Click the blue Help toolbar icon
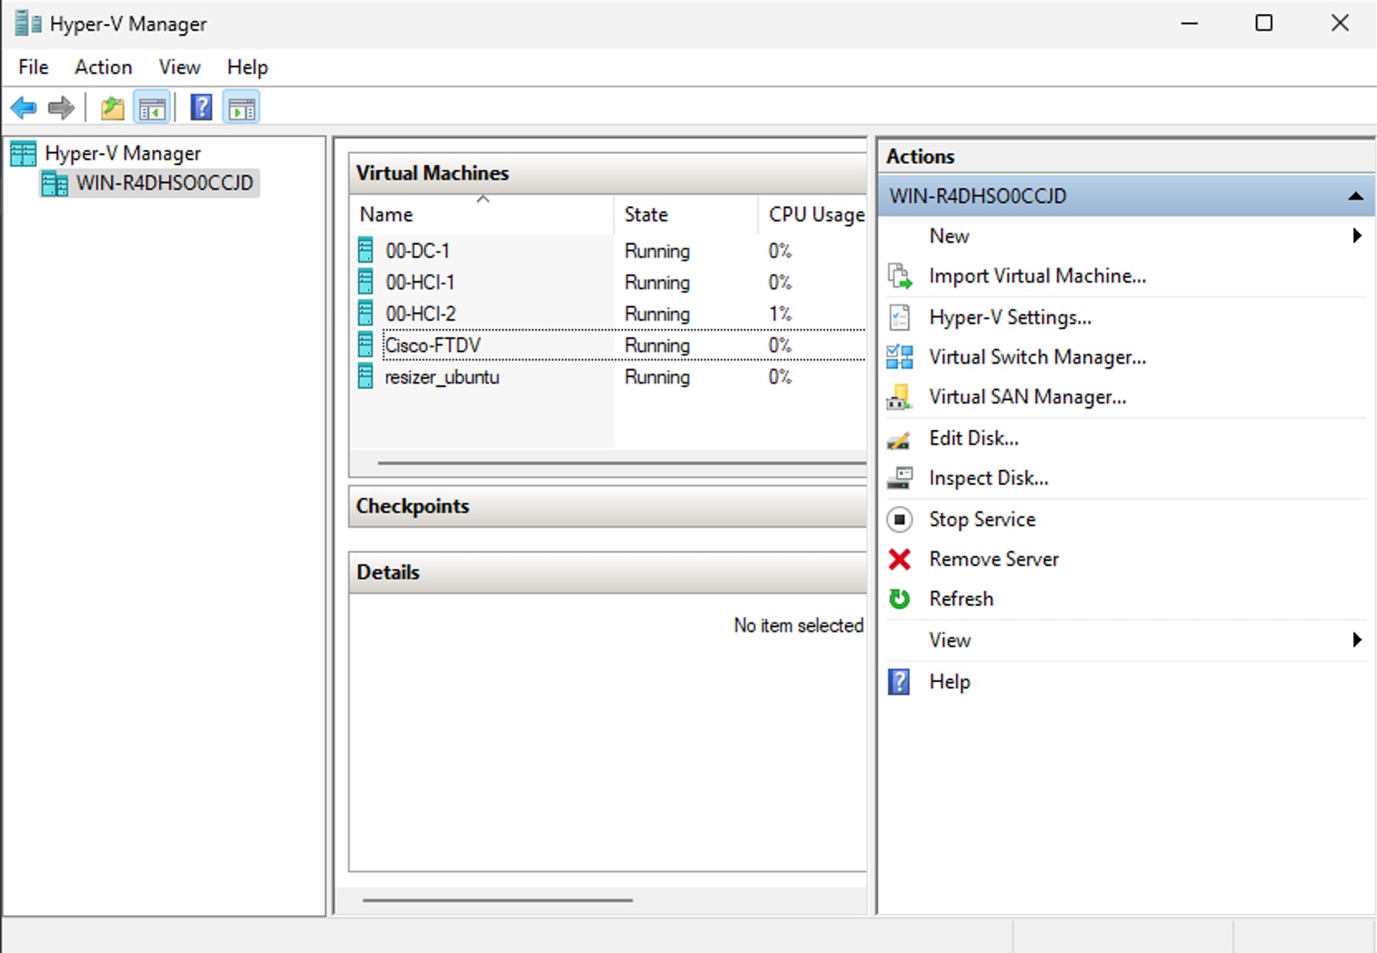The width and height of the screenshot is (1377, 953). tap(201, 108)
